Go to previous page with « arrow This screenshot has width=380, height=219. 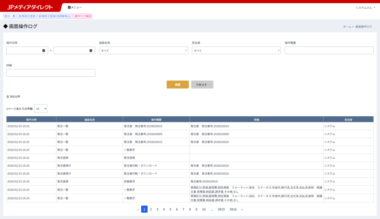coord(138,209)
